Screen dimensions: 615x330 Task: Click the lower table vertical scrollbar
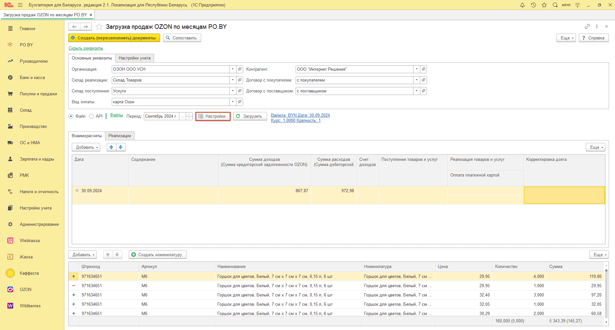[606, 293]
